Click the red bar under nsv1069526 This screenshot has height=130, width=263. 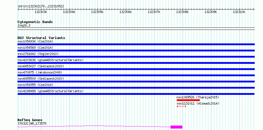(188, 100)
